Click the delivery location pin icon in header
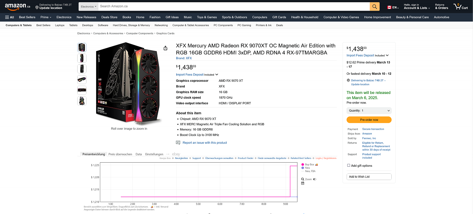 point(37,7)
